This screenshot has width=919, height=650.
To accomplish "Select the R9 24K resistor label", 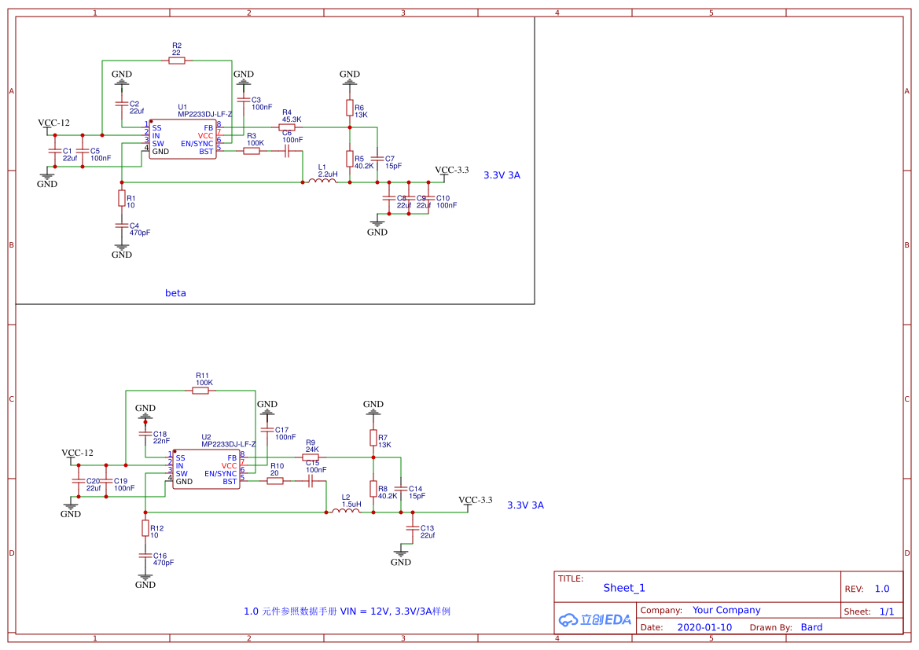I will click(312, 446).
